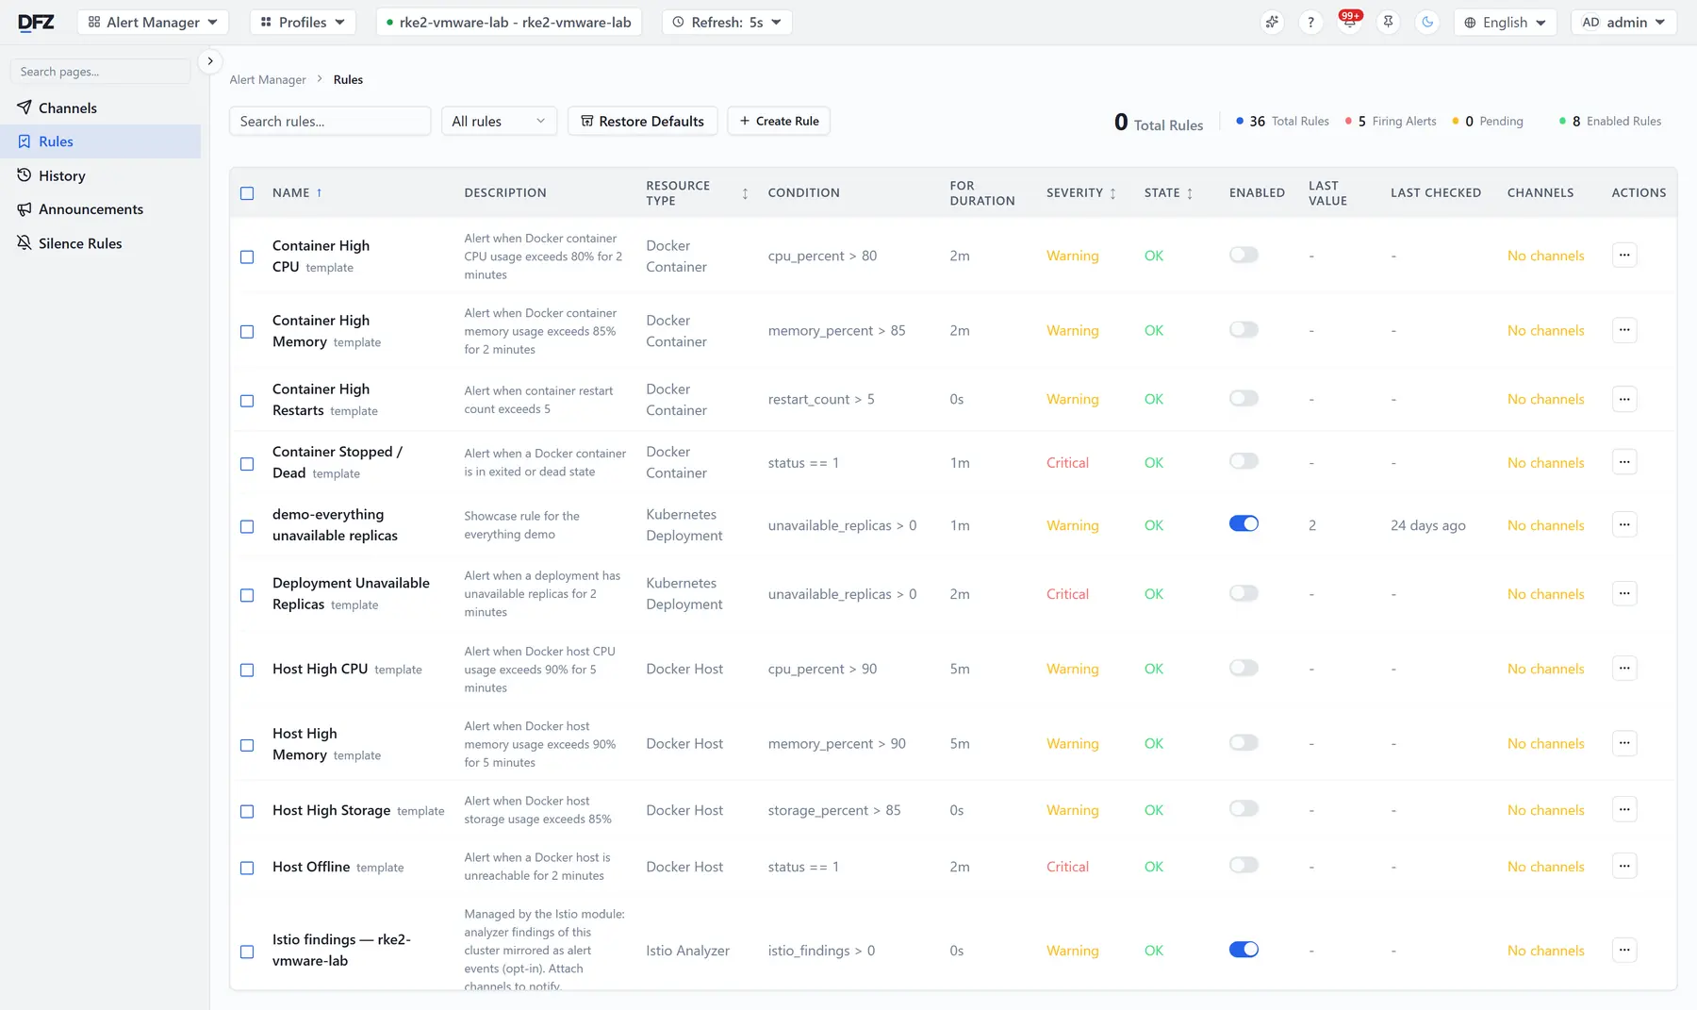Open the All rules filter dropdown
This screenshot has height=1010, width=1697.
499,121
